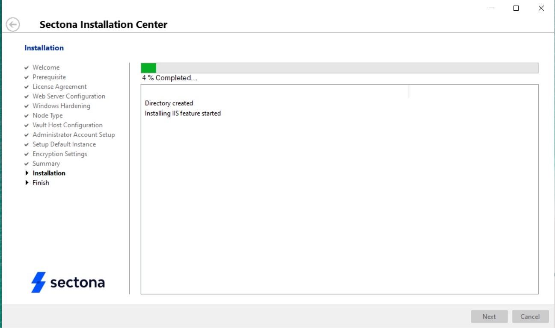Screen dimensions: 555x328
Task: Open the Installation section header
Action: (x=44, y=48)
